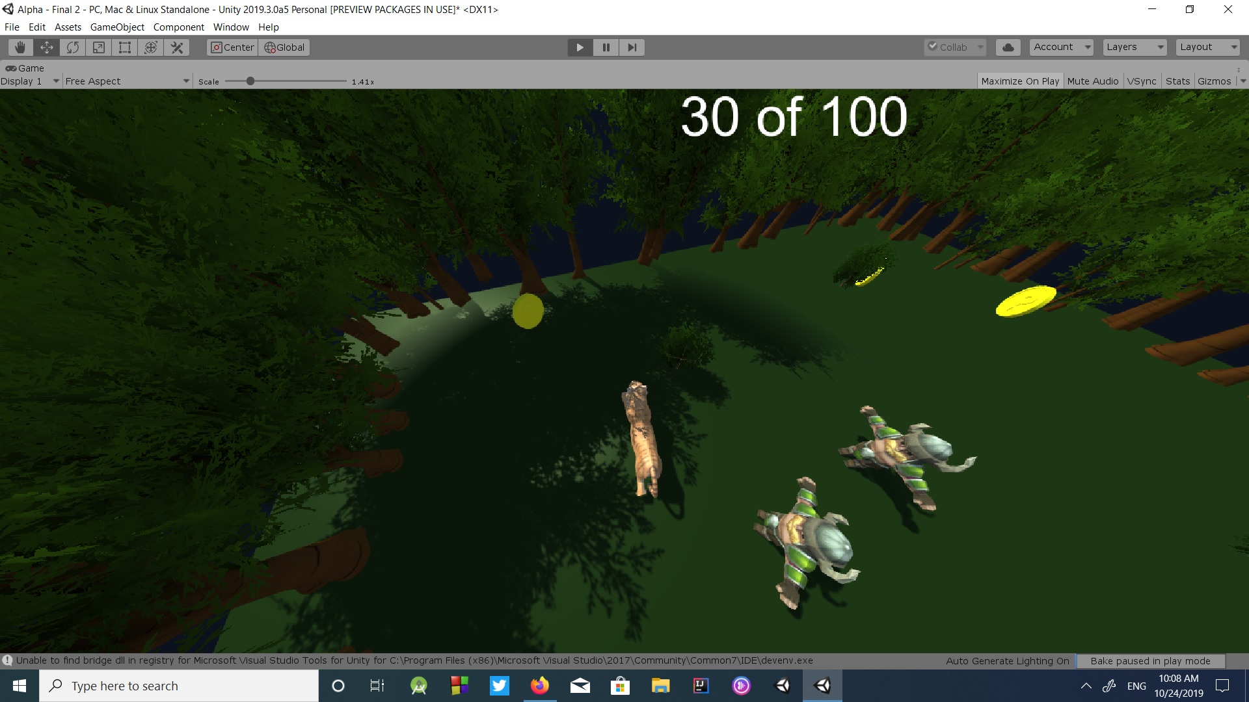Viewport: 1249px width, 702px height.
Task: Select the Scale tool
Action: [98, 47]
